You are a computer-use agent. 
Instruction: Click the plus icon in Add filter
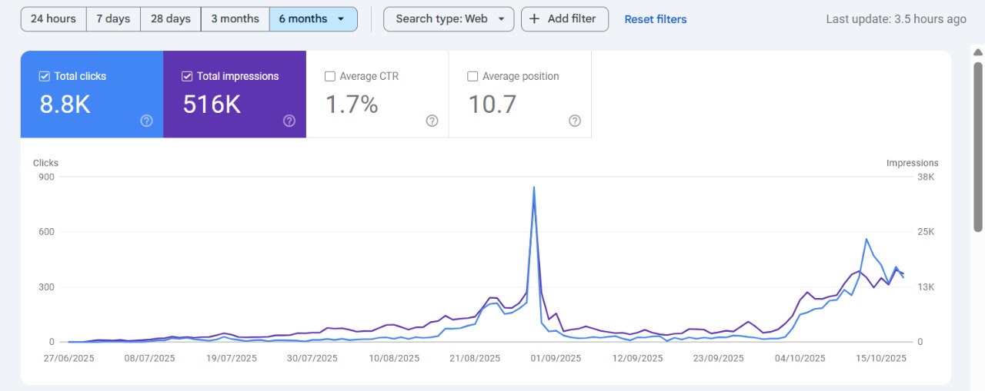click(x=535, y=19)
